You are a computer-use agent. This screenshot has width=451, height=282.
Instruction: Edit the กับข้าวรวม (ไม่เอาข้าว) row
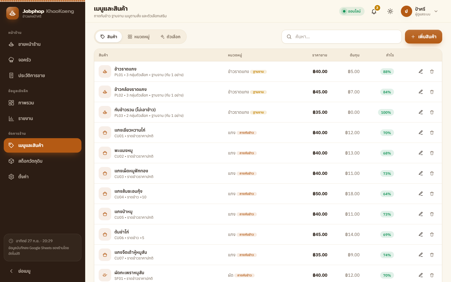pos(421,112)
